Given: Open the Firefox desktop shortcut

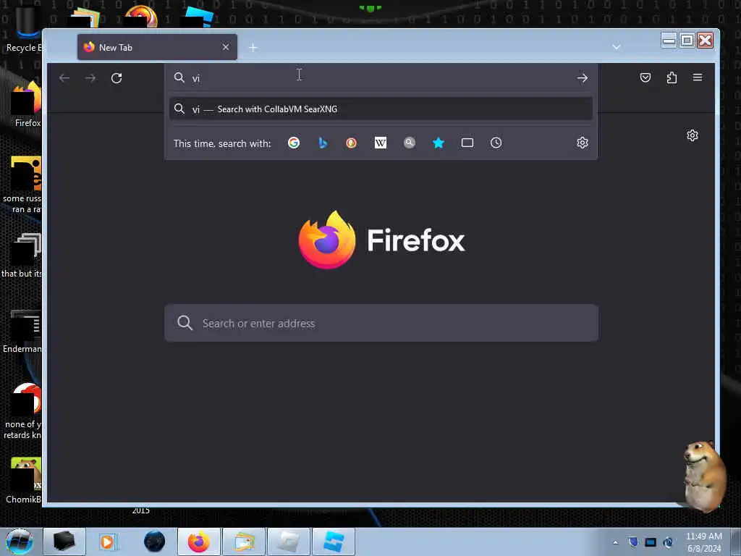Looking at the screenshot, I should pyautogui.click(x=26, y=105).
